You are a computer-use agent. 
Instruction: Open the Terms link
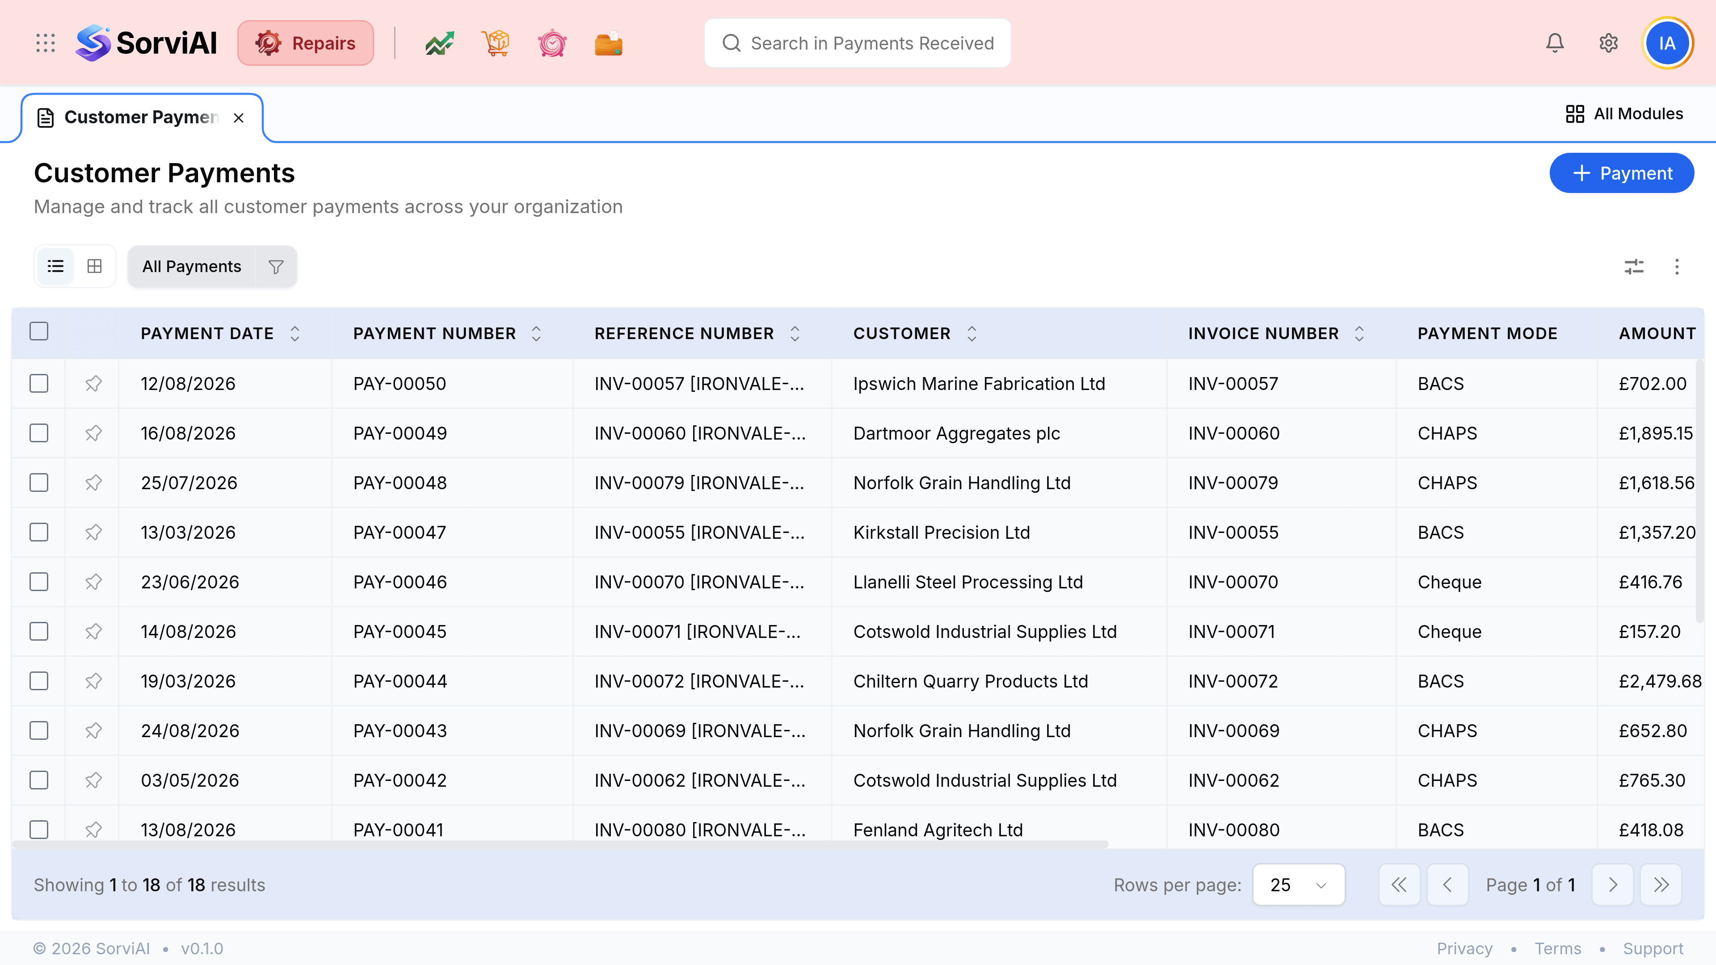click(x=1557, y=948)
